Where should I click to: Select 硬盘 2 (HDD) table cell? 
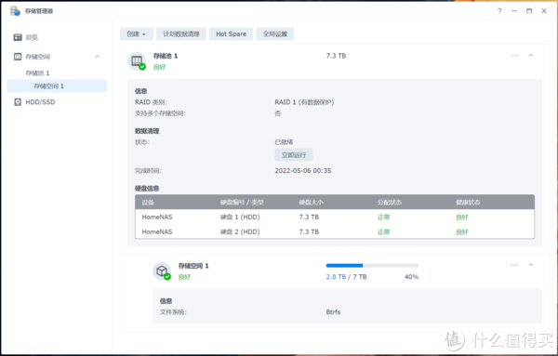(240, 231)
